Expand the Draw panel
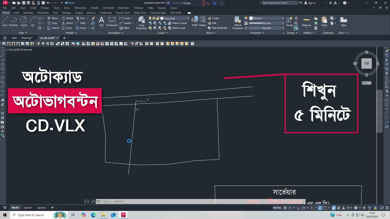 23,33
